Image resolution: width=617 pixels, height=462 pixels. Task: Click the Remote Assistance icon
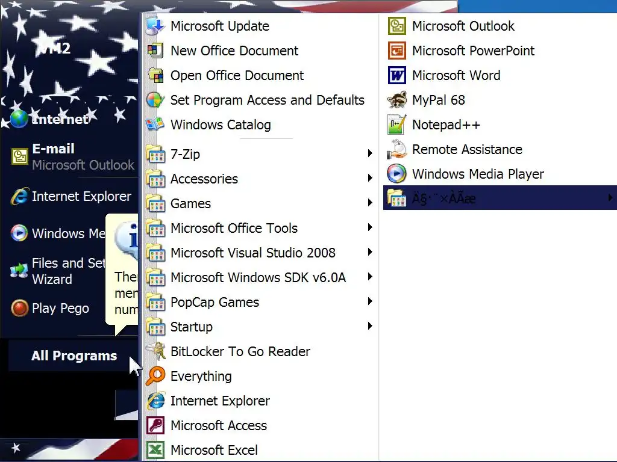(396, 150)
